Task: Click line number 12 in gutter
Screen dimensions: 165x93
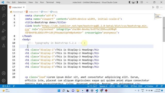Action: click(x=14, y=50)
